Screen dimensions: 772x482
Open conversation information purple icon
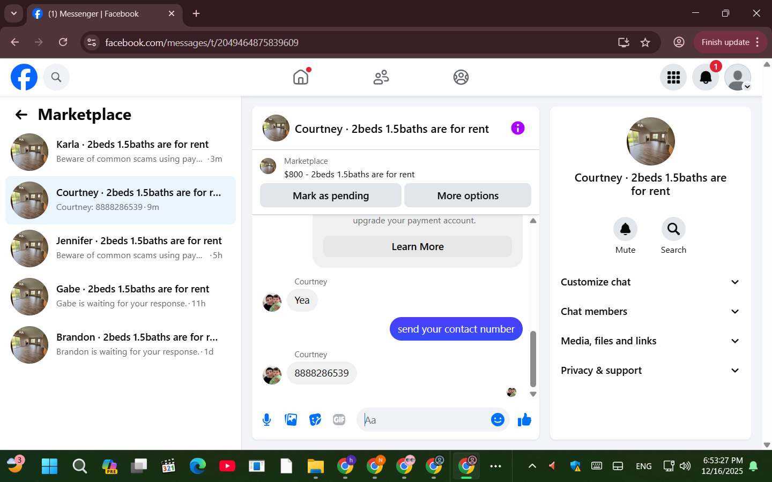pos(518,128)
